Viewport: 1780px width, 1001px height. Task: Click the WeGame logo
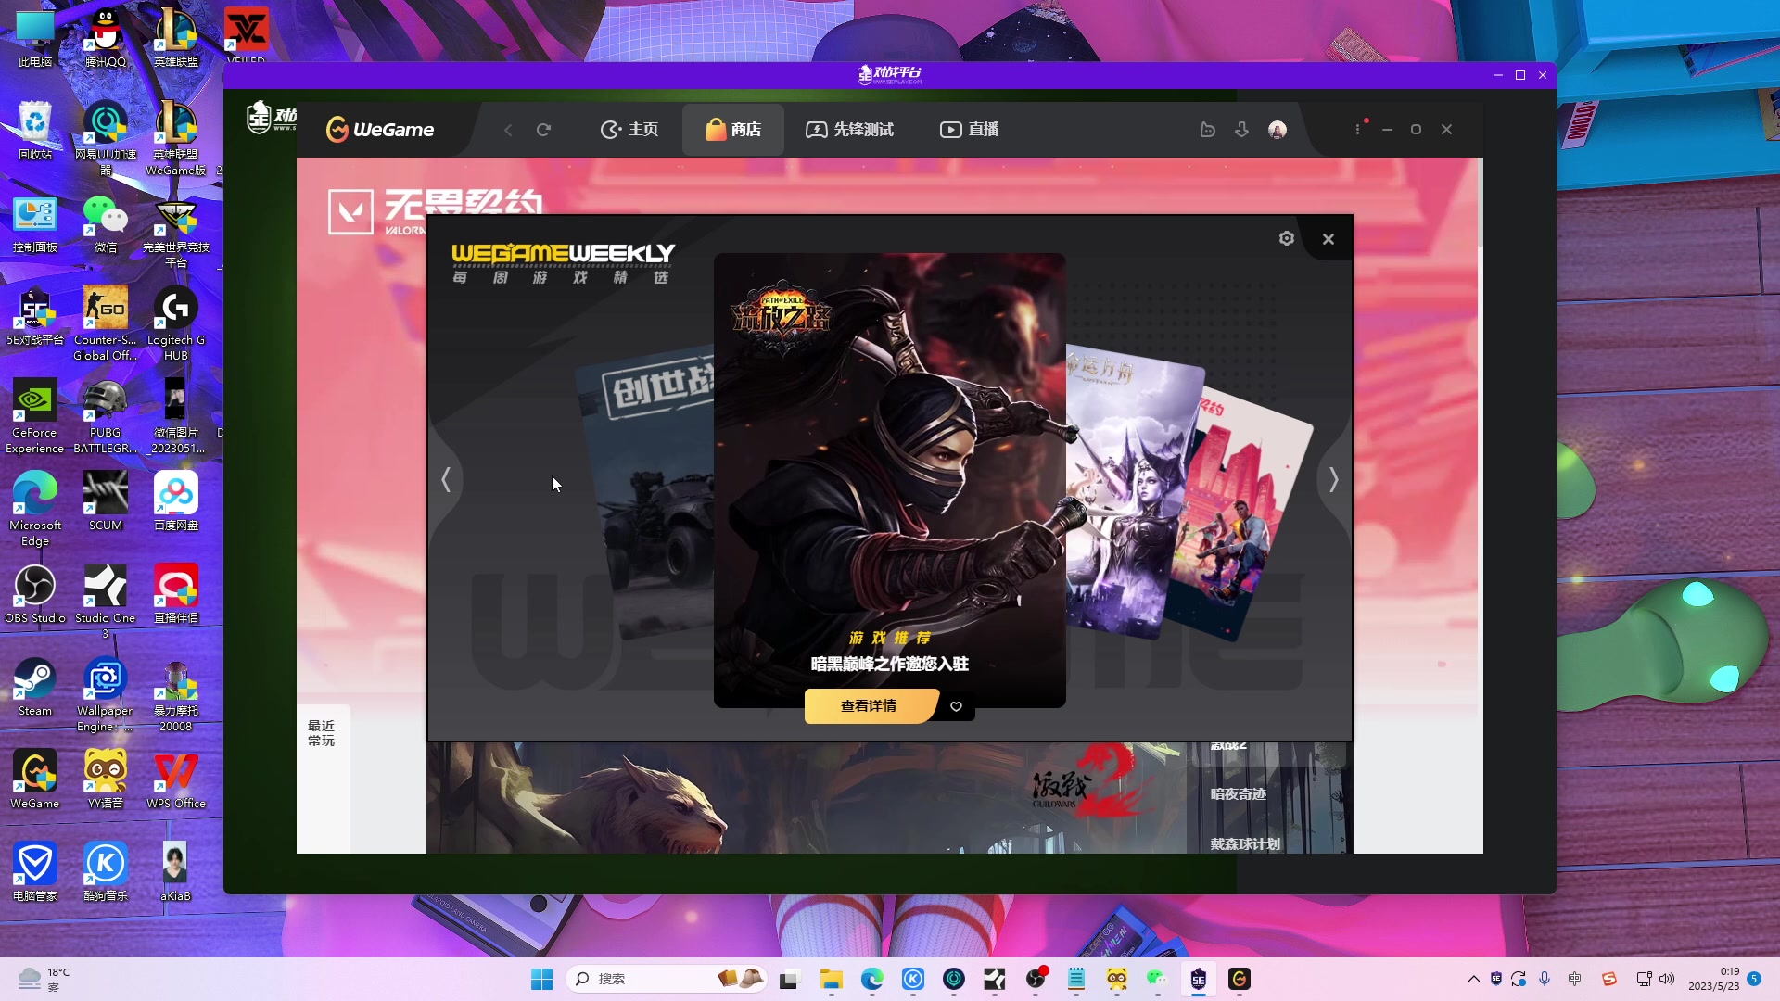381,130
